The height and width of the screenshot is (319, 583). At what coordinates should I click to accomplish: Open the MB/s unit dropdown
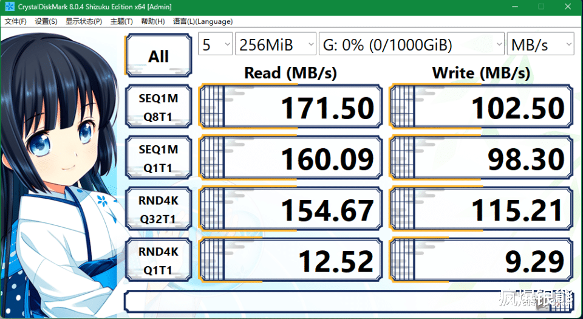[x=540, y=44]
